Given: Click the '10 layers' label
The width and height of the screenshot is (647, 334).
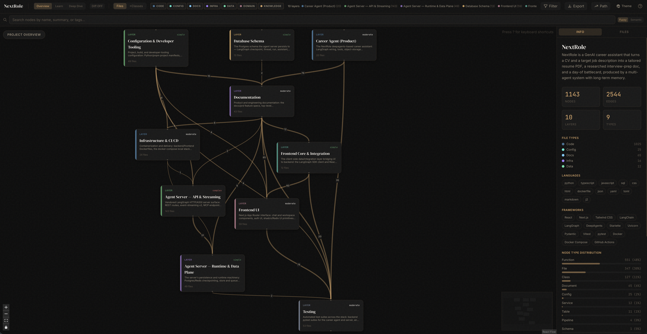Looking at the screenshot, I should [293, 6].
